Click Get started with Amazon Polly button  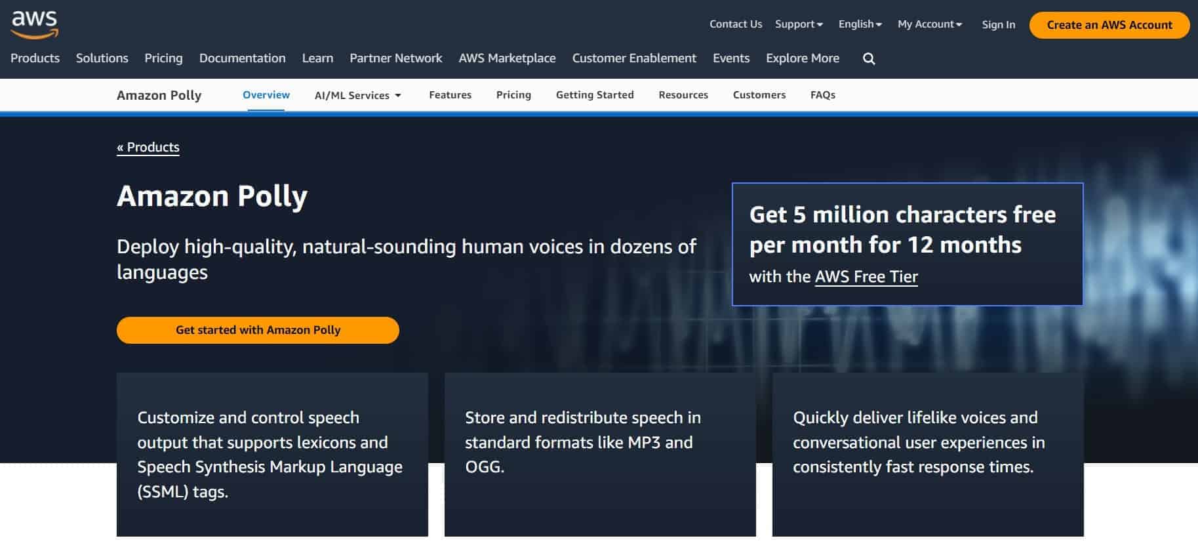click(258, 330)
